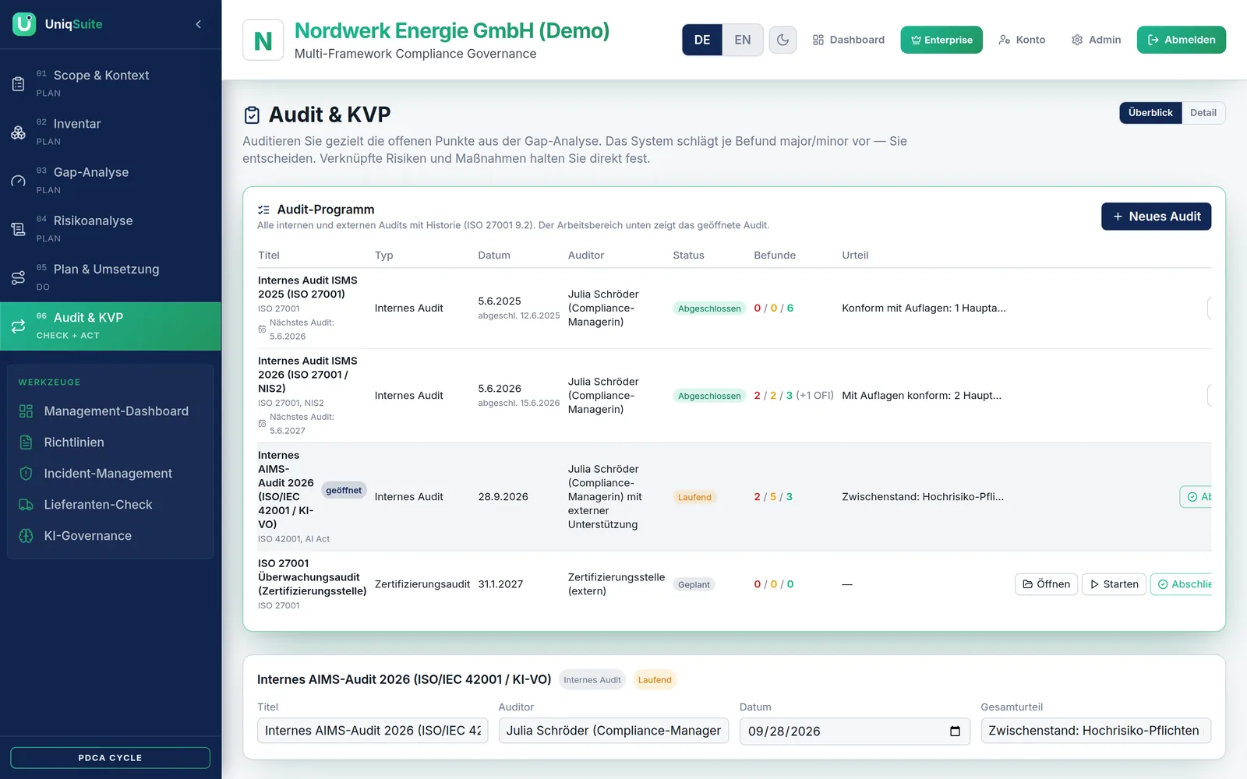
Task: Click the Plan & Umsetzung workflow icon
Action: [x=18, y=278]
